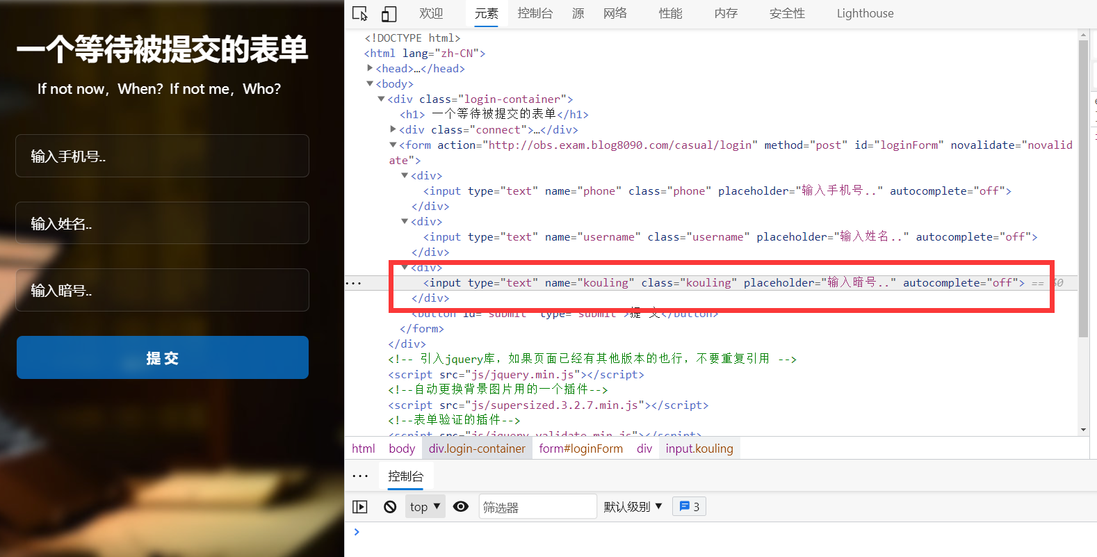This screenshot has height=557, width=1097.
Task: Open the 源 tab
Action: tap(578, 13)
